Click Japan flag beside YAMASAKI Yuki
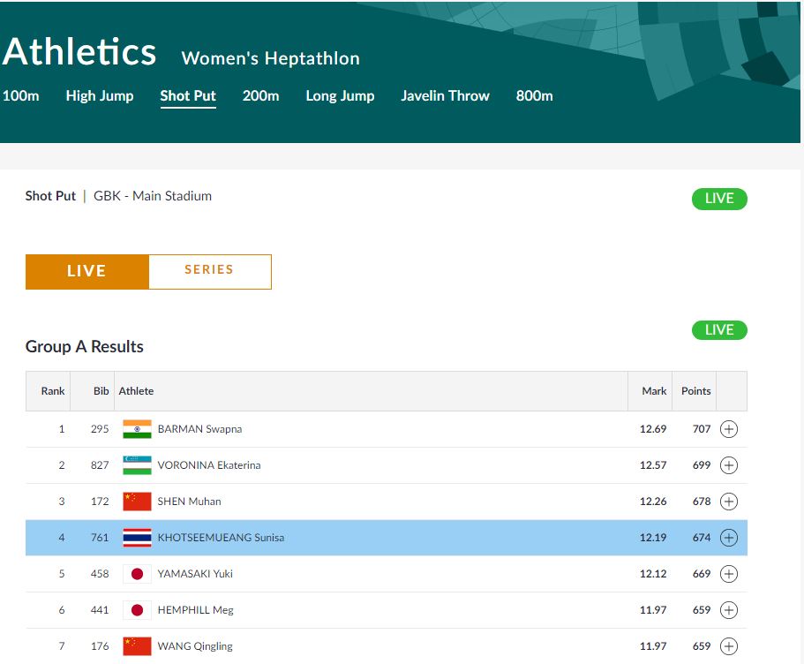This screenshot has height=664, width=804. pyautogui.click(x=137, y=574)
